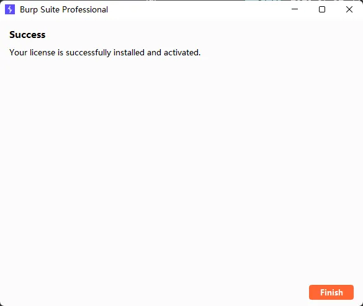Complete the license wizard with Finish
Screen dimensions: 363x306
coord(331,292)
